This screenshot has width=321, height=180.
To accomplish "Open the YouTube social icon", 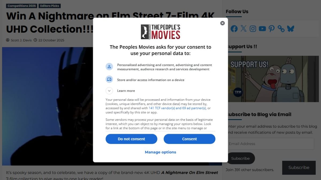I will pos(262,29).
